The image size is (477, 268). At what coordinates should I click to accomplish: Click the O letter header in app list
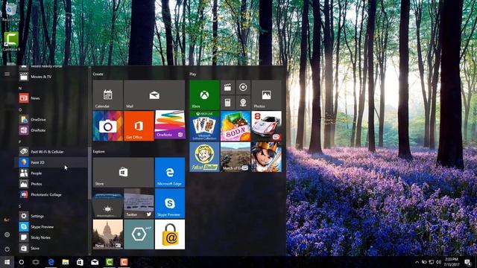click(x=20, y=109)
